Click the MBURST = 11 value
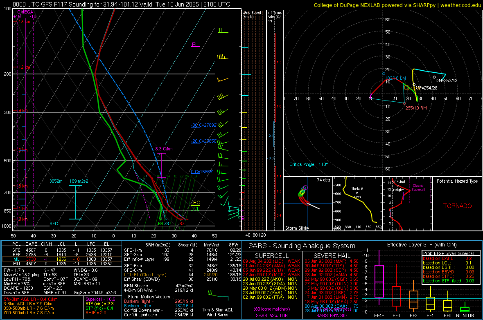Image resolution: width=483 pixels, height=320 pixels. click(x=87, y=284)
